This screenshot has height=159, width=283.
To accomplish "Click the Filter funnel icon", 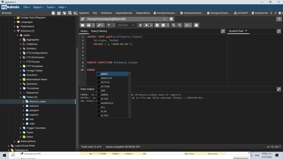I will (x=109, y=25).
